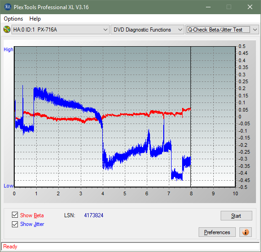Image resolution: width=261 pixels, height=252 pixels.
Task: Start the Beta/Jitter test
Action: click(236, 216)
